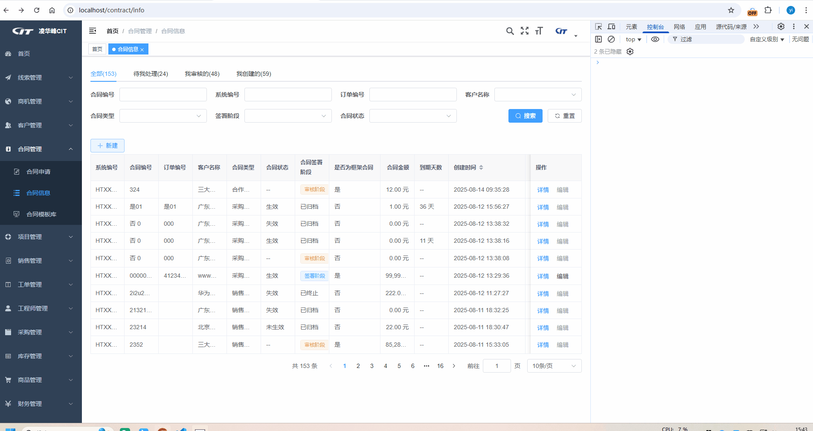This screenshot has height=431, width=813.
Task: Open 签署阶段 dropdown
Action: (288, 116)
